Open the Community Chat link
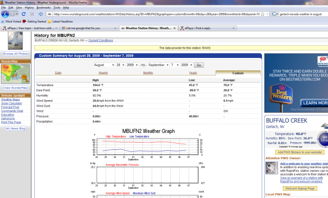The image size is (328, 198). click(x=12, y=111)
